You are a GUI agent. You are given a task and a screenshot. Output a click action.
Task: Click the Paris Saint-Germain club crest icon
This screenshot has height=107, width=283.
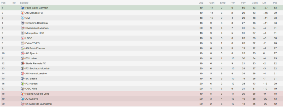[x=23, y=8]
